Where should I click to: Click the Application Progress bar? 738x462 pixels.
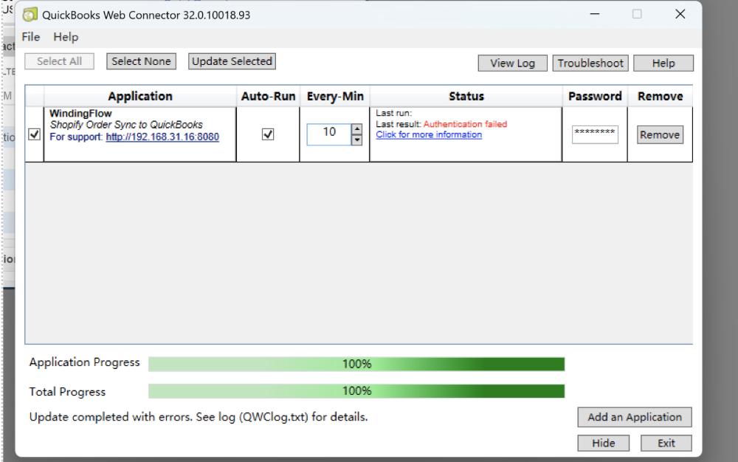tap(356, 364)
